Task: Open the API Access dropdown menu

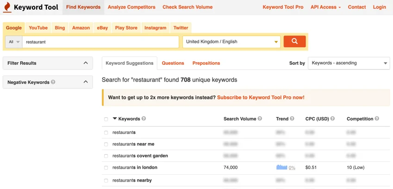Action: 325,7
